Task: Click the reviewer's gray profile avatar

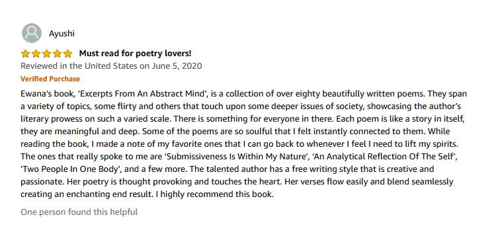Action: [x=32, y=33]
